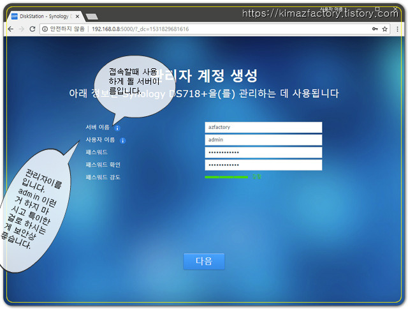Click the 사용자 이름 label
The image size is (408, 309).
[x=100, y=140]
